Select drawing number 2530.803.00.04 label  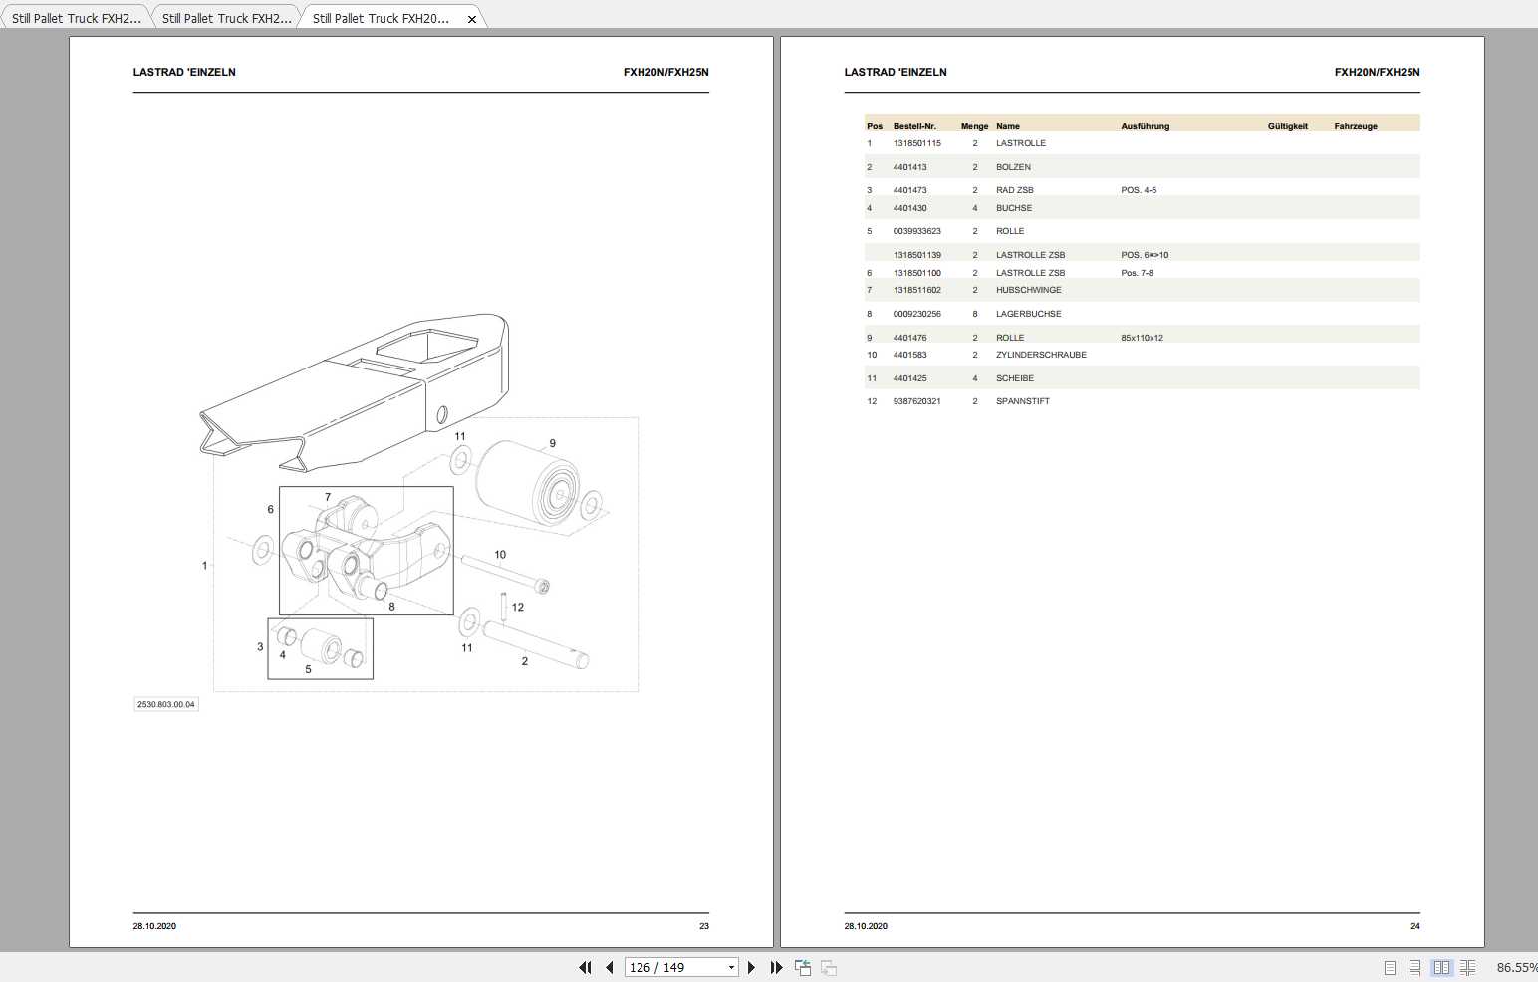click(166, 704)
